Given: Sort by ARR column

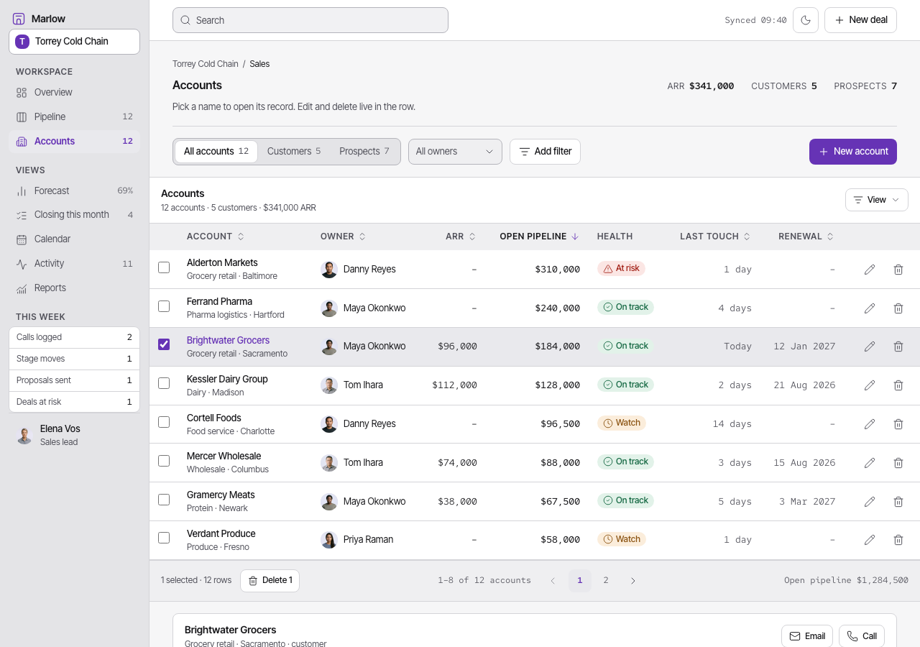Looking at the screenshot, I should click(461, 237).
